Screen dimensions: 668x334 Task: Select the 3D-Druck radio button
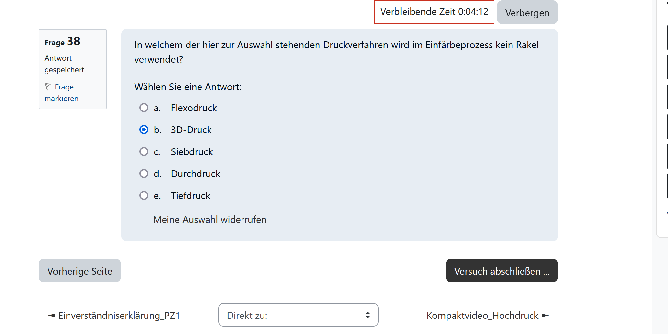pyautogui.click(x=144, y=130)
